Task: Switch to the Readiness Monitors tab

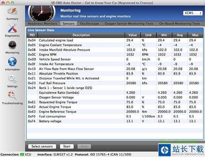Action: point(43,24)
